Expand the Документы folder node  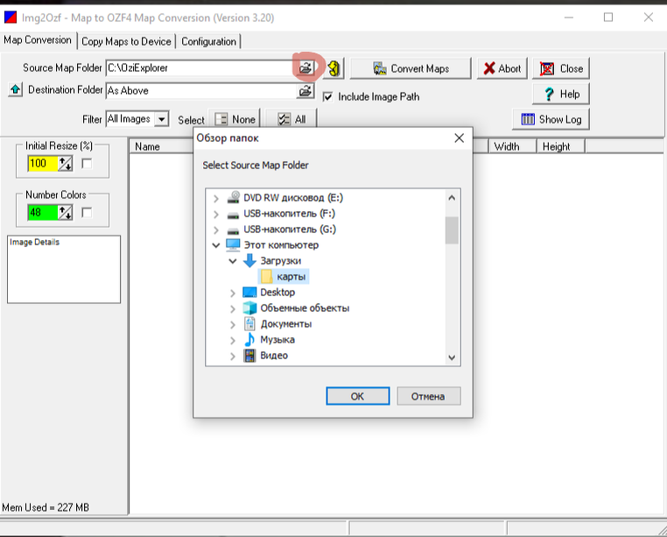(232, 324)
